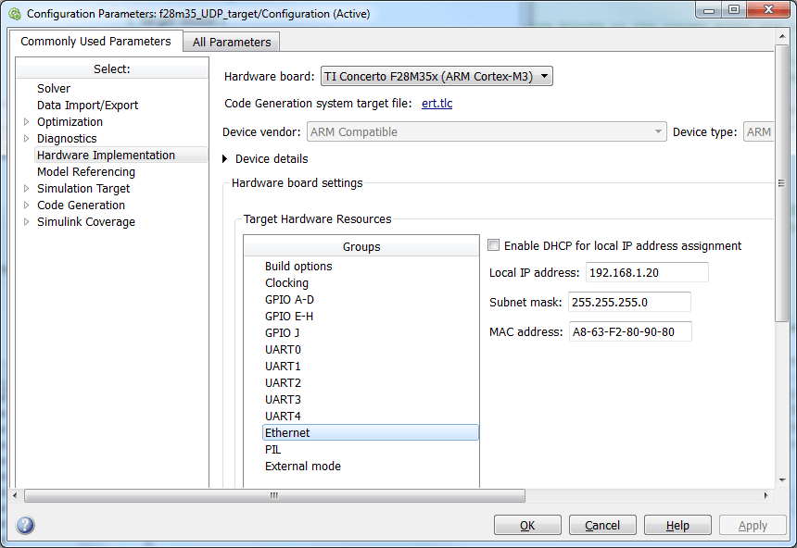Select PIL group in Groups list
The height and width of the screenshot is (548, 797).
pos(273,450)
